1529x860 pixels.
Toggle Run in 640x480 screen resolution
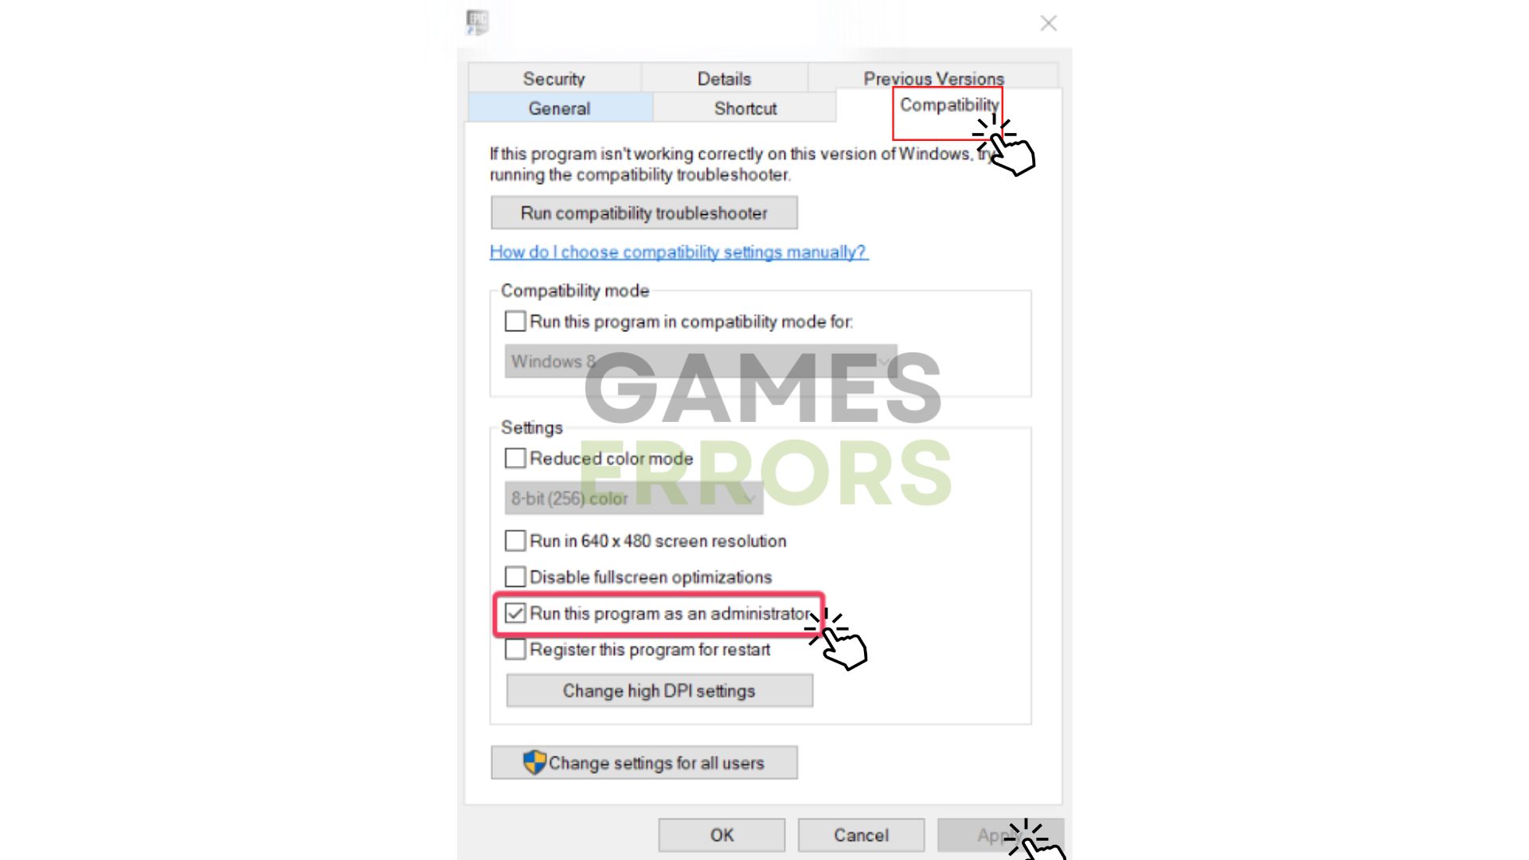click(515, 540)
